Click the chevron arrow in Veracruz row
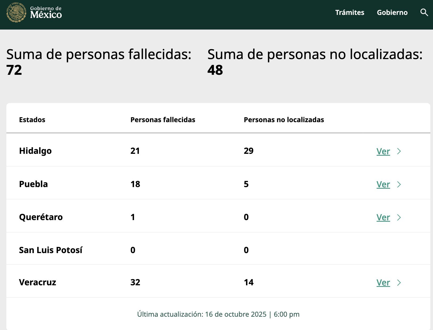The image size is (433, 330). pyautogui.click(x=399, y=283)
